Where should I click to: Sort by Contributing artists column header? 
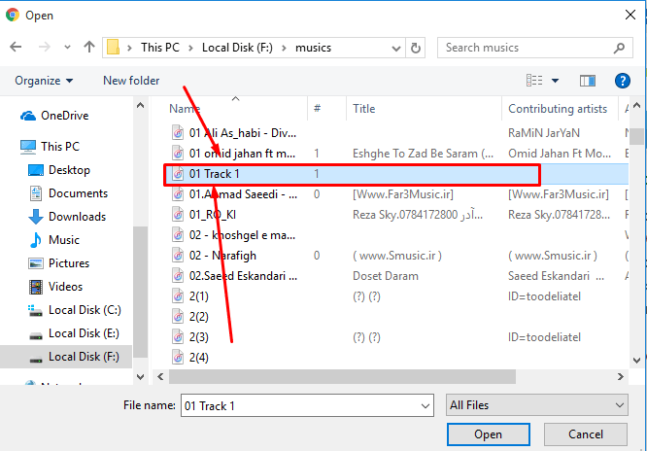click(x=558, y=109)
